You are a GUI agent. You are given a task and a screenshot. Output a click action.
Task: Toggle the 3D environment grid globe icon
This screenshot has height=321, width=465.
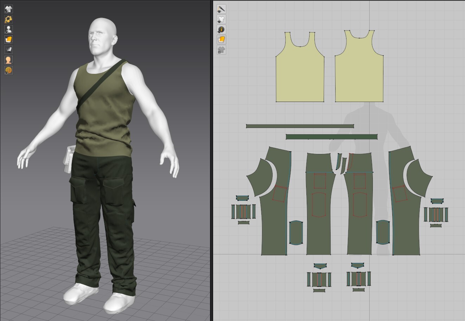tap(8, 70)
